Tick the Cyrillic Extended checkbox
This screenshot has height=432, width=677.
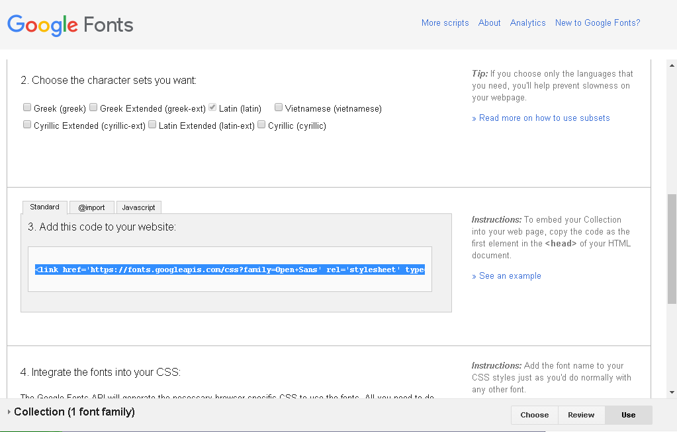click(x=27, y=125)
